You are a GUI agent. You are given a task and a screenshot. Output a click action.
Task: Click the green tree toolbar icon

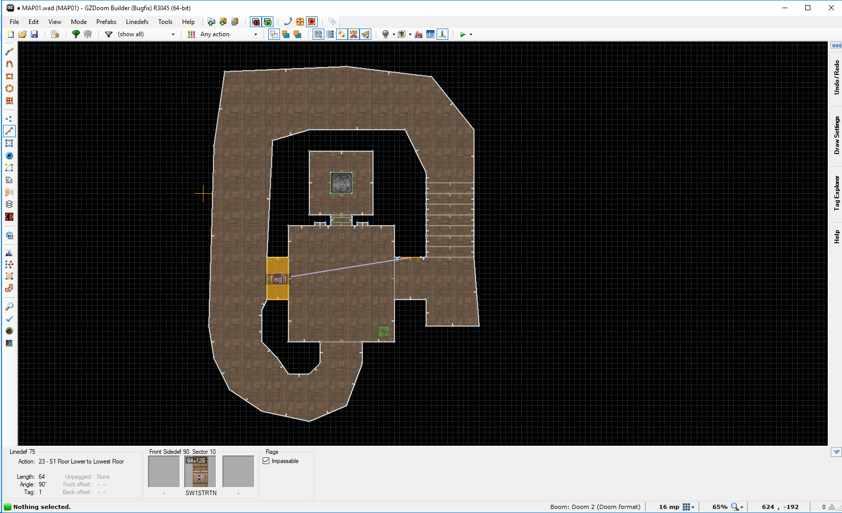pos(76,34)
